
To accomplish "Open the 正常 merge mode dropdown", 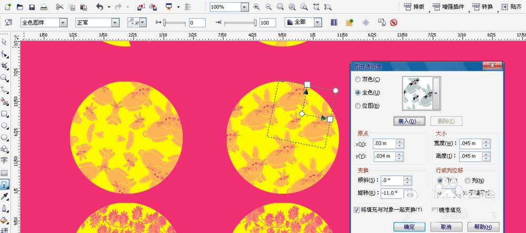I will coord(115,23).
